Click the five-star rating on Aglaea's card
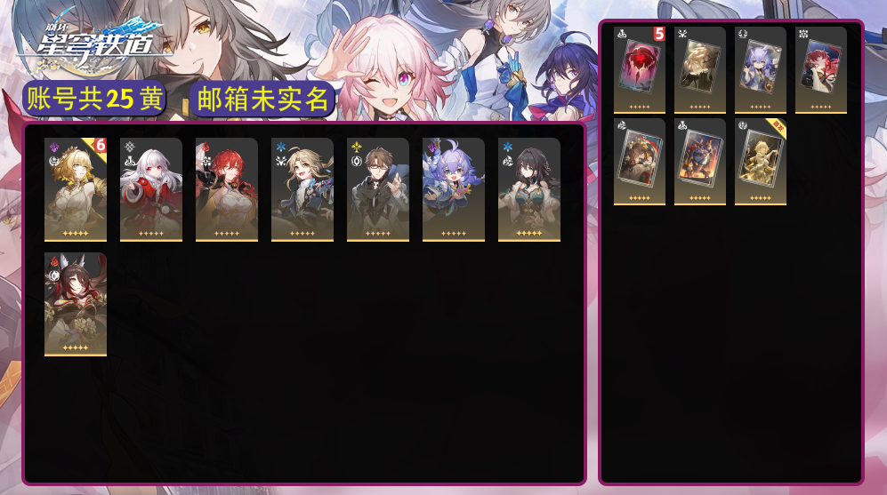Viewport: 887px width, 495px height. 76,234
